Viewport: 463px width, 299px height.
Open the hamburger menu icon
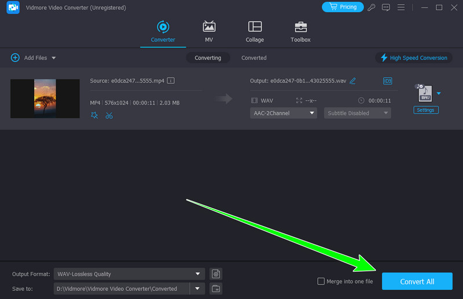400,8
